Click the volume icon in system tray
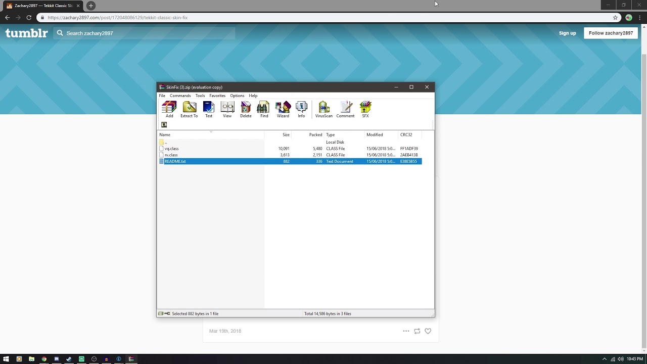647x364 pixels. [620, 359]
